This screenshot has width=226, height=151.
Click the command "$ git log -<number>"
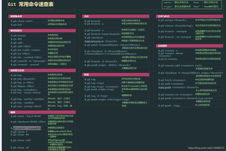click(x=24, y=90)
